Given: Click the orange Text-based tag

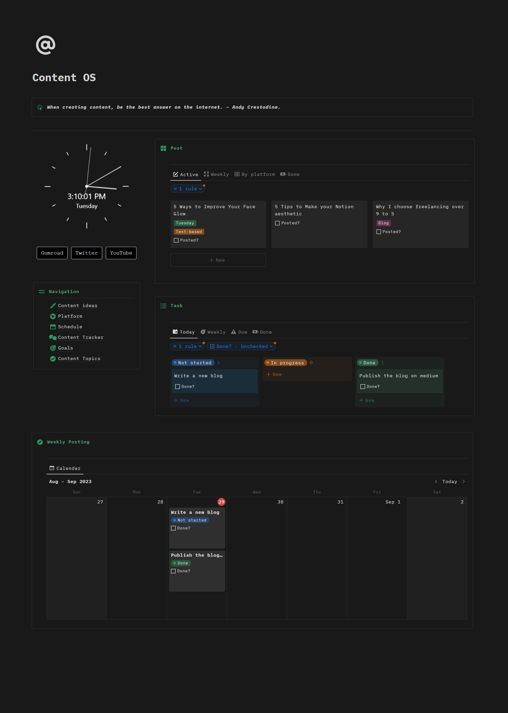Looking at the screenshot, I should pyautogui.click(x=189, y=232).
